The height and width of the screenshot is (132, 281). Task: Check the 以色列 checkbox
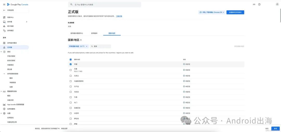coord(71,113)
